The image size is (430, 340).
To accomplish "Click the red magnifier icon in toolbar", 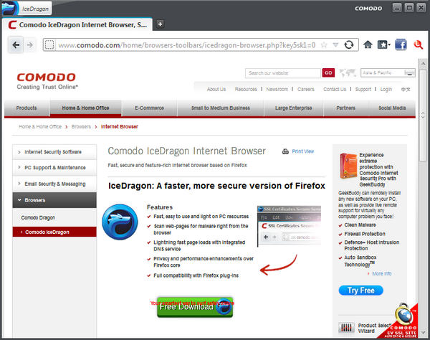I will pos(419,44).
